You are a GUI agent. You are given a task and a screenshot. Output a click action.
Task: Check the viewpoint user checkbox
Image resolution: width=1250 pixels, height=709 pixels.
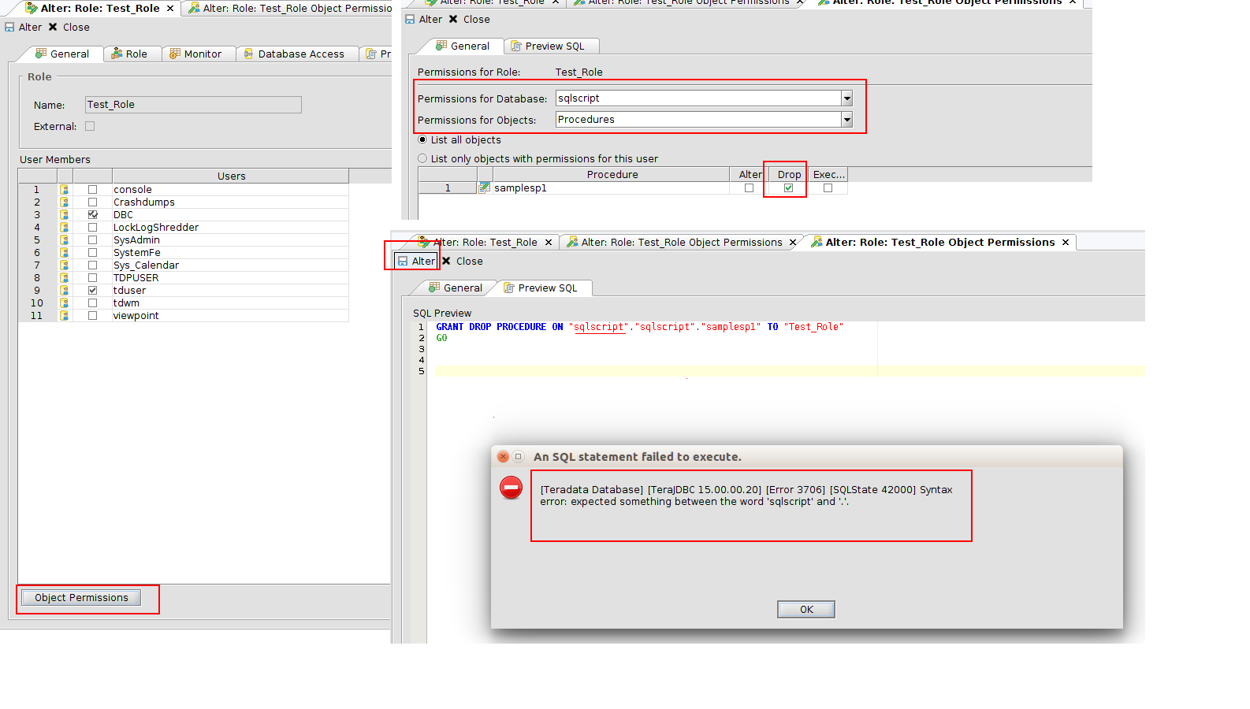pyautogui.click(x=92, y=316)
